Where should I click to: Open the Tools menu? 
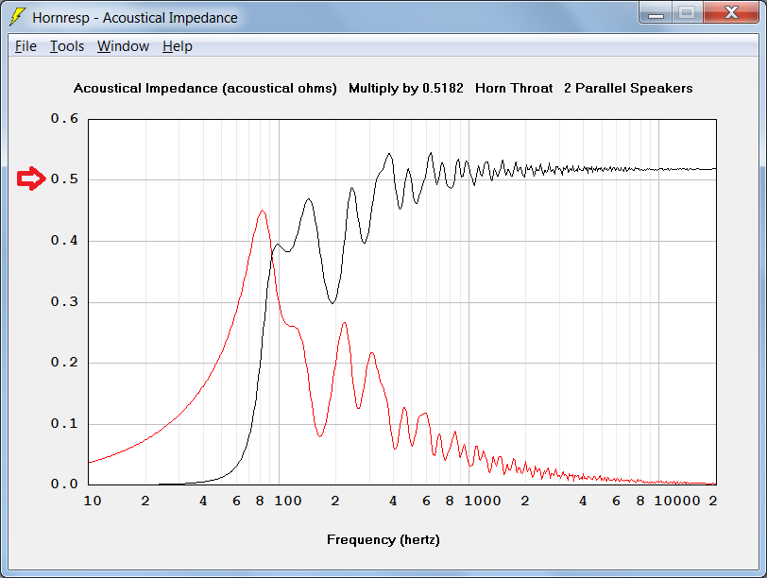(x=67, y=46)
